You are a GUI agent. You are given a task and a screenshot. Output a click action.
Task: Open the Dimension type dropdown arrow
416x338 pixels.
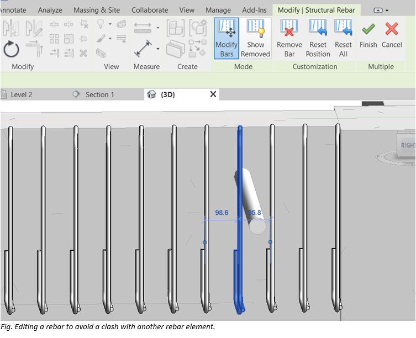point(158,49)
